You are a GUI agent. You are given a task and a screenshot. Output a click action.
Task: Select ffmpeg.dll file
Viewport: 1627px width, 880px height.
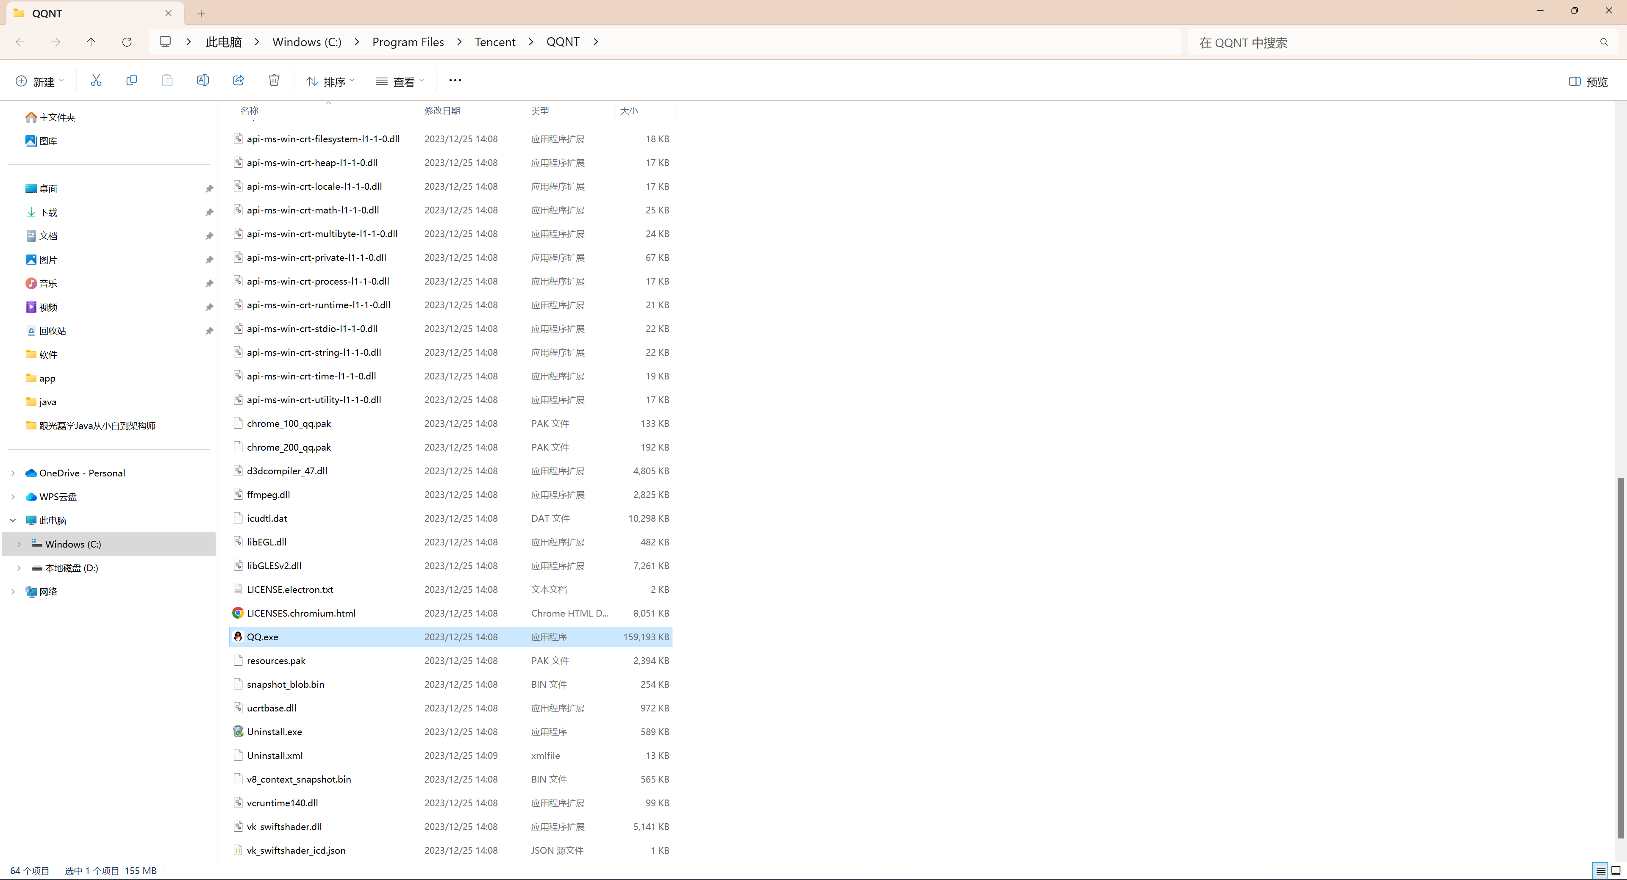[x=269, y=494]
